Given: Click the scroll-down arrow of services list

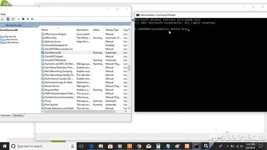Looking at the screenshot, I should pyautogui.click(x=129, y=108).
